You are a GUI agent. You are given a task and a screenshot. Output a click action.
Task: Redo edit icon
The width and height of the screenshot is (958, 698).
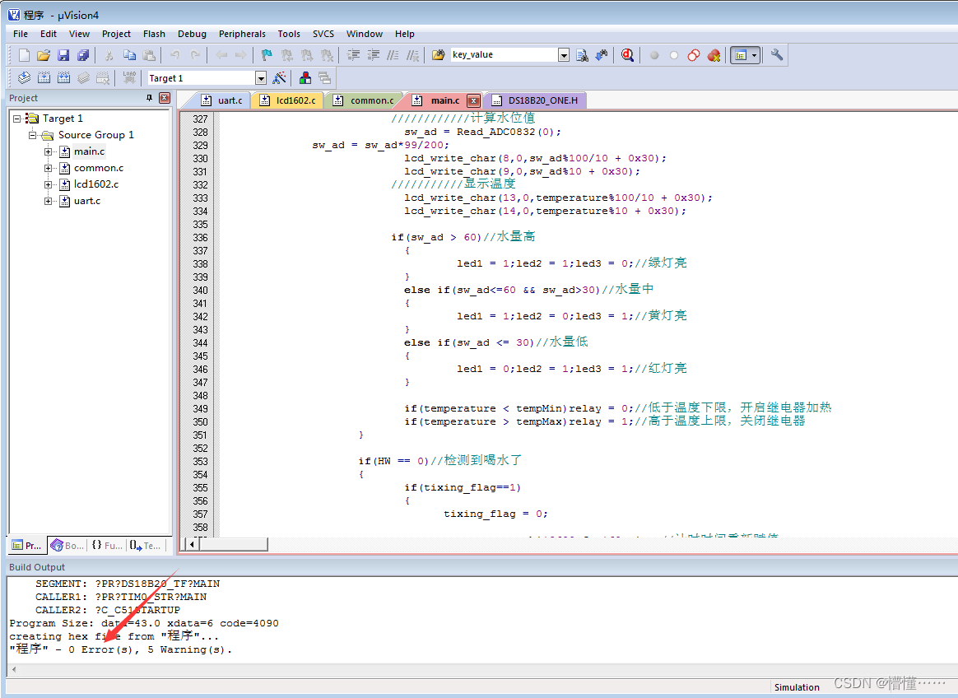(x=196, y=55)
